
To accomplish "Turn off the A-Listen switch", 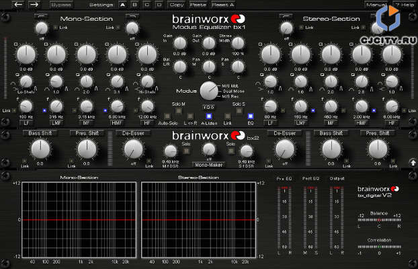I will tap(209, 116).
